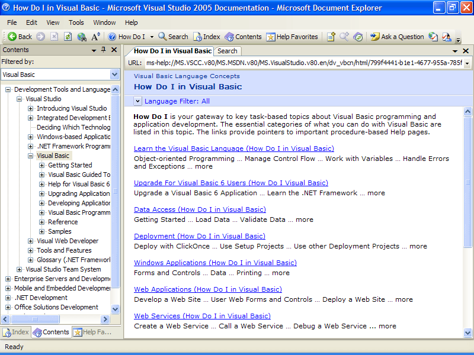
Task: Open the Tools menu
Action: tap(76, 22)
